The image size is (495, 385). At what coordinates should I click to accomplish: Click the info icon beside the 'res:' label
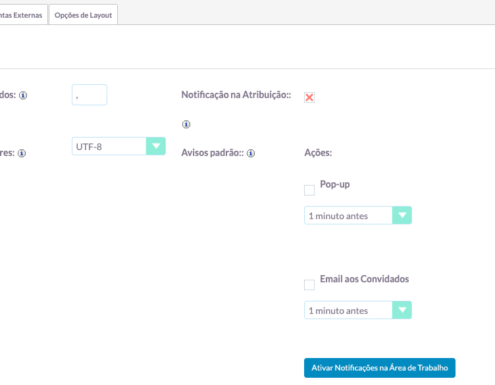[22, 153]
